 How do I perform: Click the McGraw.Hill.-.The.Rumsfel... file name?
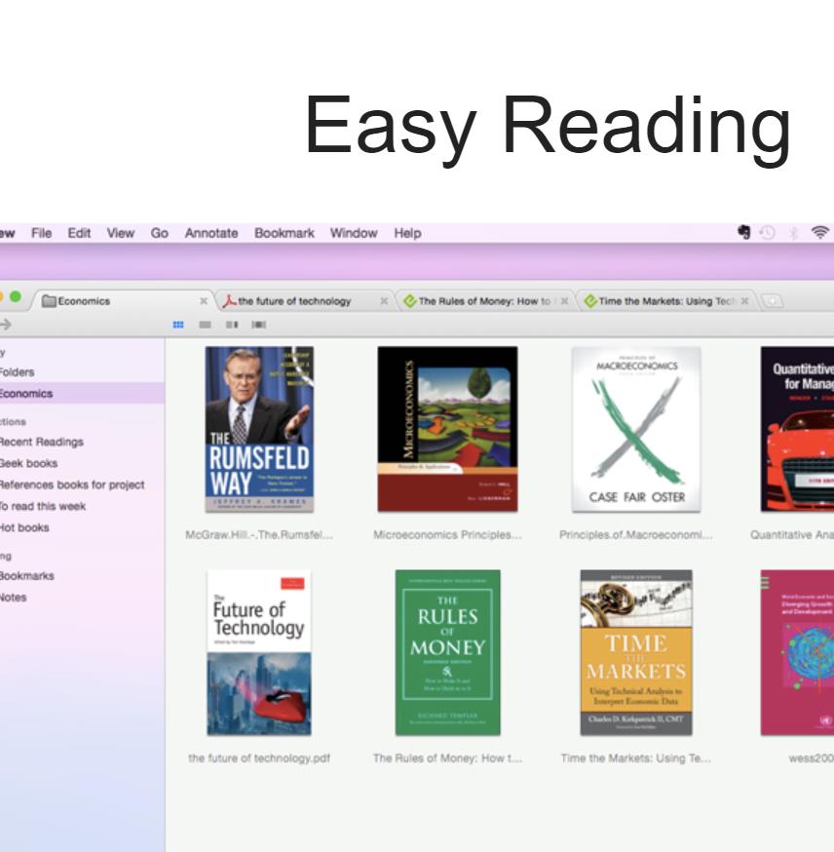coord(259,534)
